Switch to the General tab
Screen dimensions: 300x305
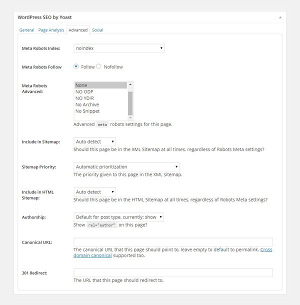(26, 30)
